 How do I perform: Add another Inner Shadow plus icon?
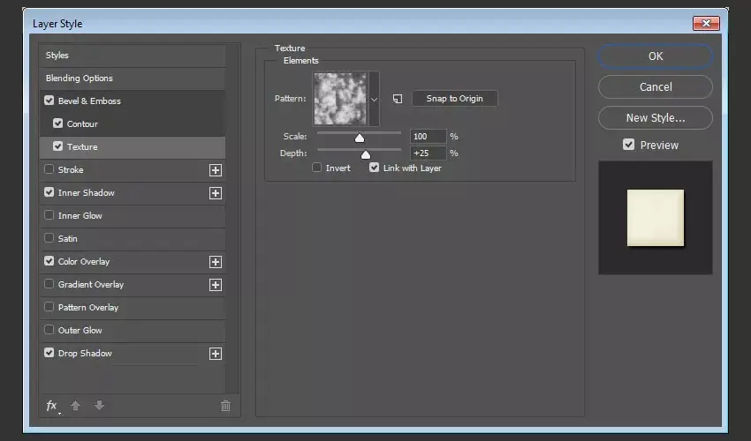click(x=216, y=193)
